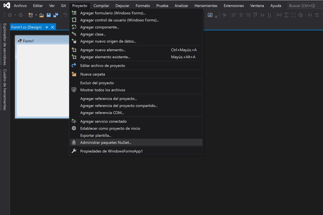Open the Analizar menu
This screenshot has height=215, width=323.
pos(181,6)
